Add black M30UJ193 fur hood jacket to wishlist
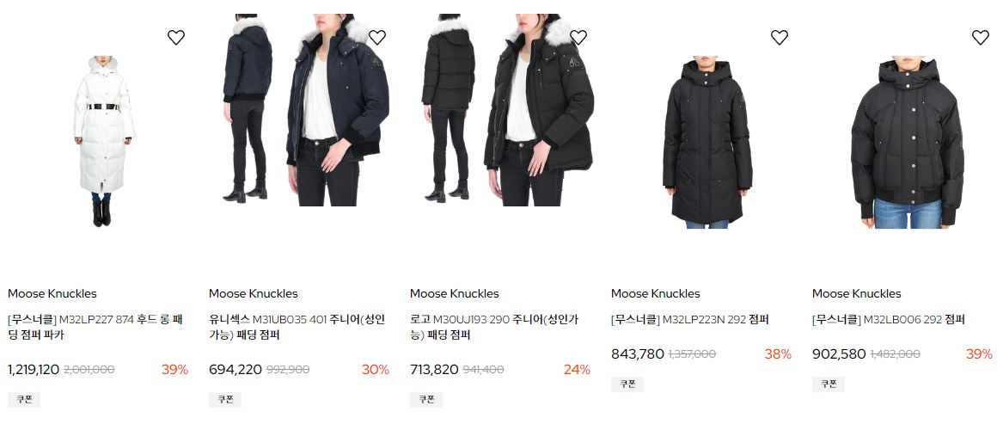The width and height of the screenshot is (997, 424). point(578,38)
